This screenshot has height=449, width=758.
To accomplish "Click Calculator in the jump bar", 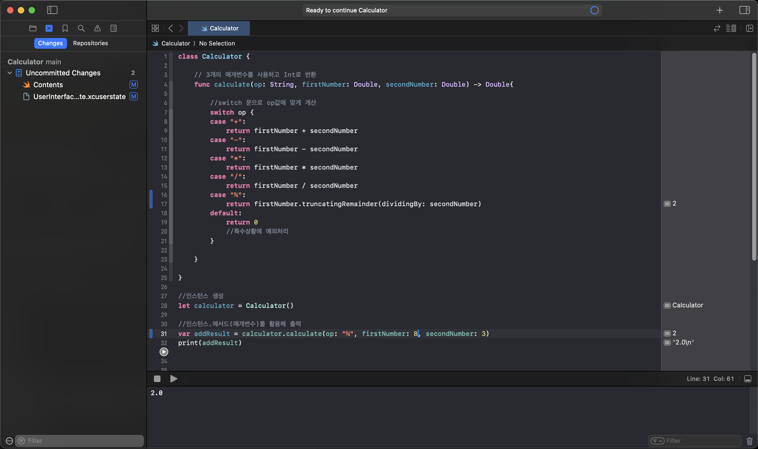I will tap(176, 43).
